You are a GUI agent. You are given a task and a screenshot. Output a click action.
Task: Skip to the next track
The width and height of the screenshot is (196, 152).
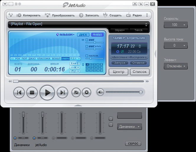62,93
